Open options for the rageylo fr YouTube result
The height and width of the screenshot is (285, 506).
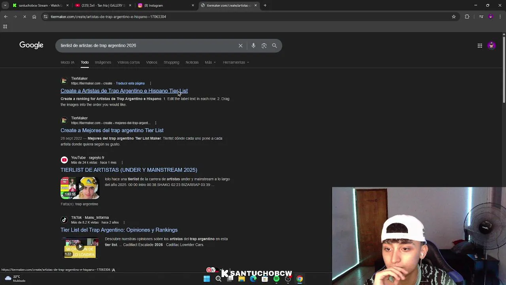(x=122, y=163)
